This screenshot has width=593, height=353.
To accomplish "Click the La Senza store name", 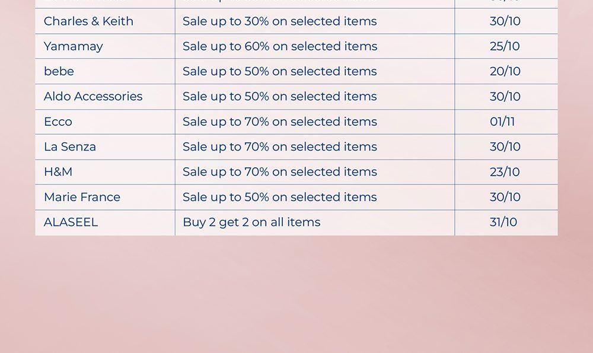I will pyautogui.click(x=69, y=147).
